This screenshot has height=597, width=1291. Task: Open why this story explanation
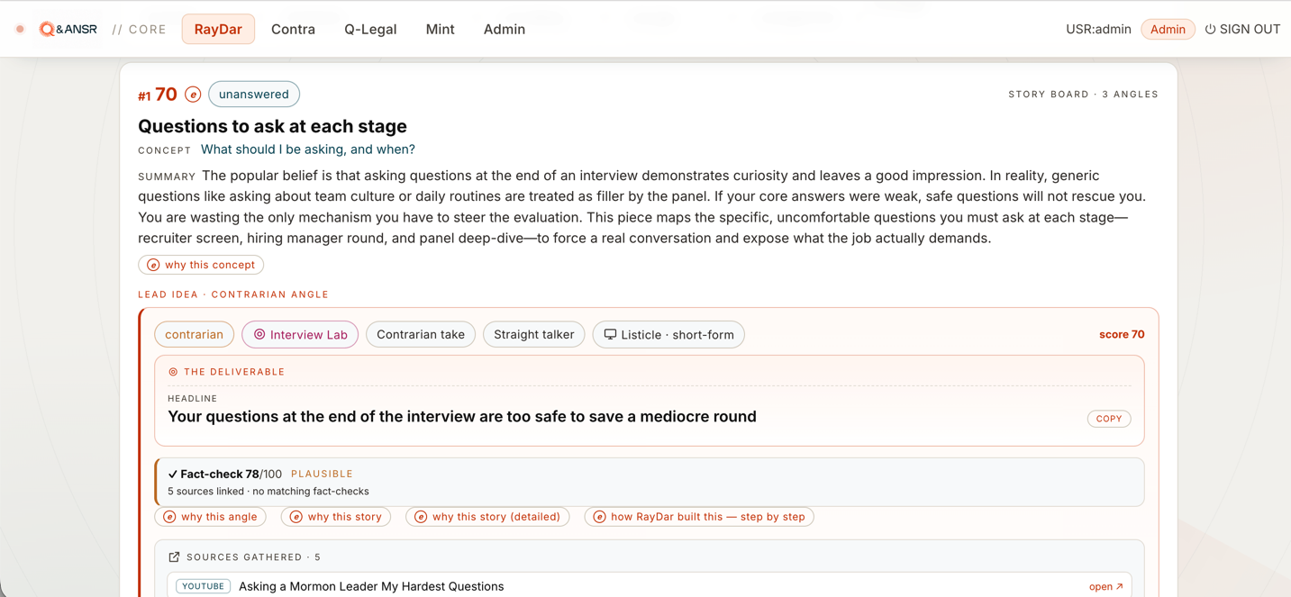[336, 517]
